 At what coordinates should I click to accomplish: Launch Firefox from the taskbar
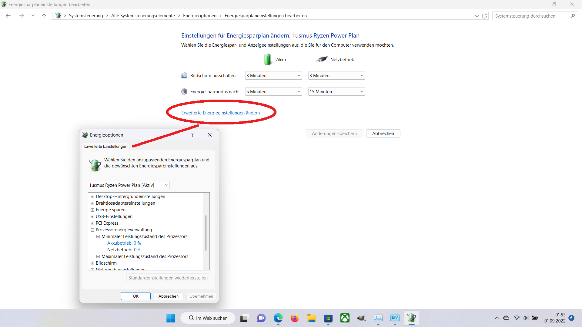pos(295,318)
